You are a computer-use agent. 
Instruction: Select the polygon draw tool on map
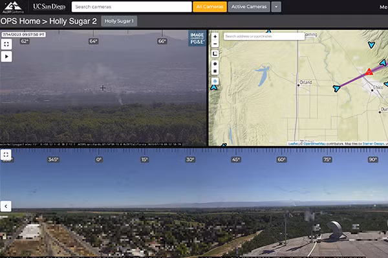coord(215,63)
